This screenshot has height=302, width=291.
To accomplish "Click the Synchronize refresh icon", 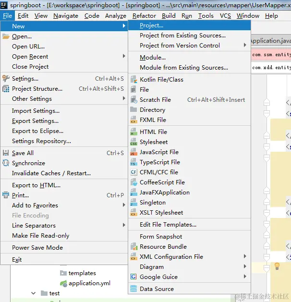I will pos(6,163).
